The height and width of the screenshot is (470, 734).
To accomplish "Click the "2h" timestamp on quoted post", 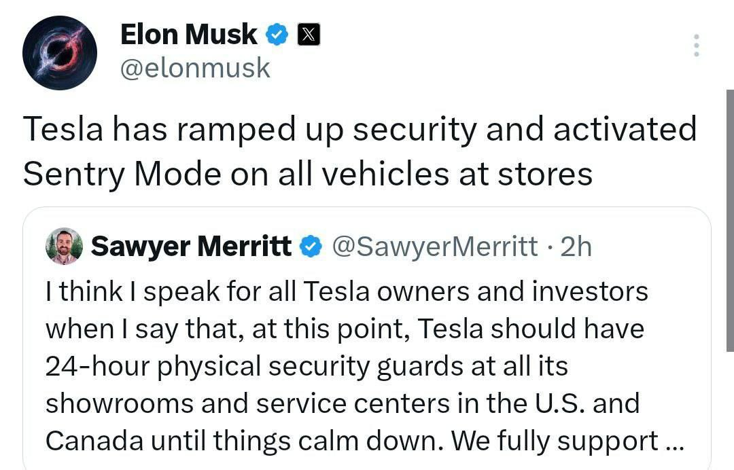I will [575, 247].
